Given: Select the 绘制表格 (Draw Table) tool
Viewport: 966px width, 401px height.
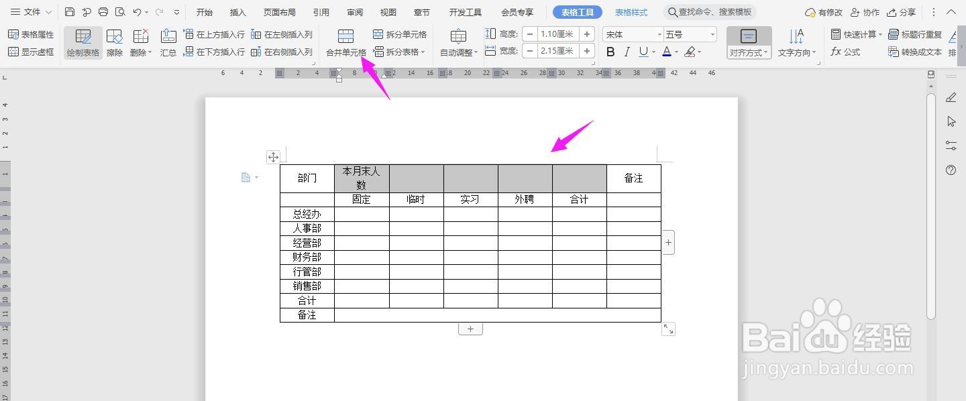Looking at the screenshot, I should point(82,42).
